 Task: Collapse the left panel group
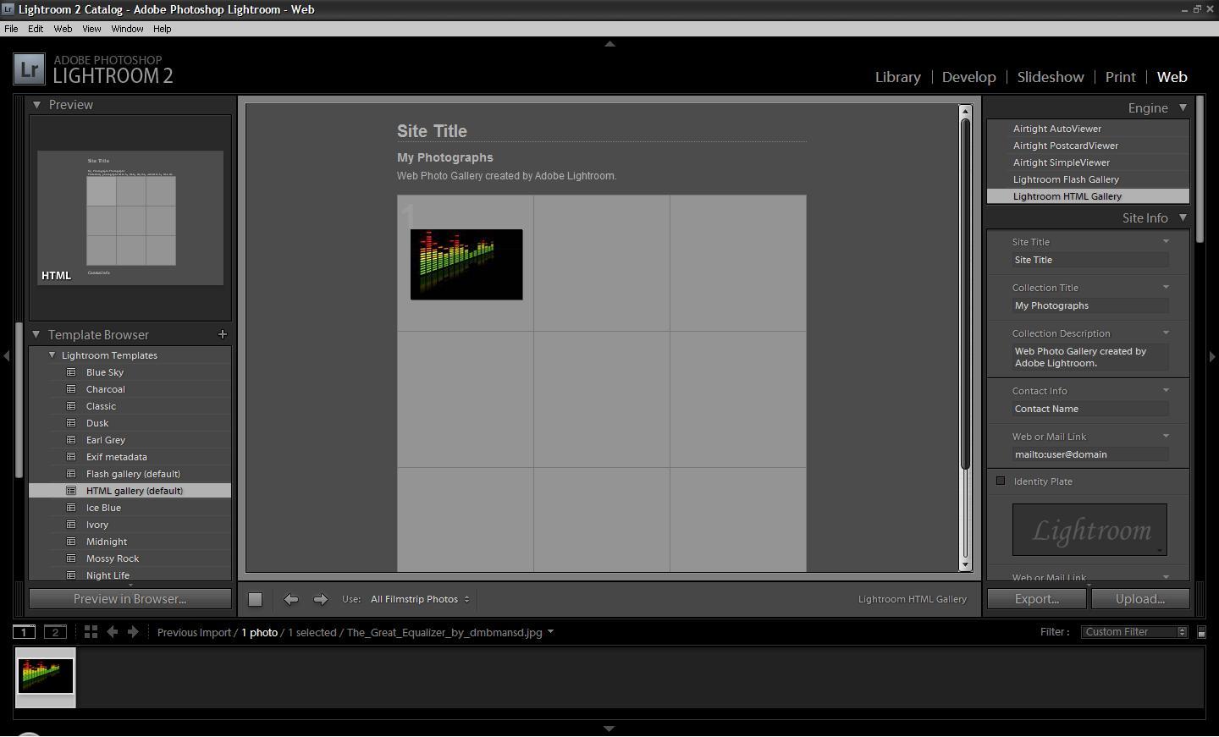(7, 356)
